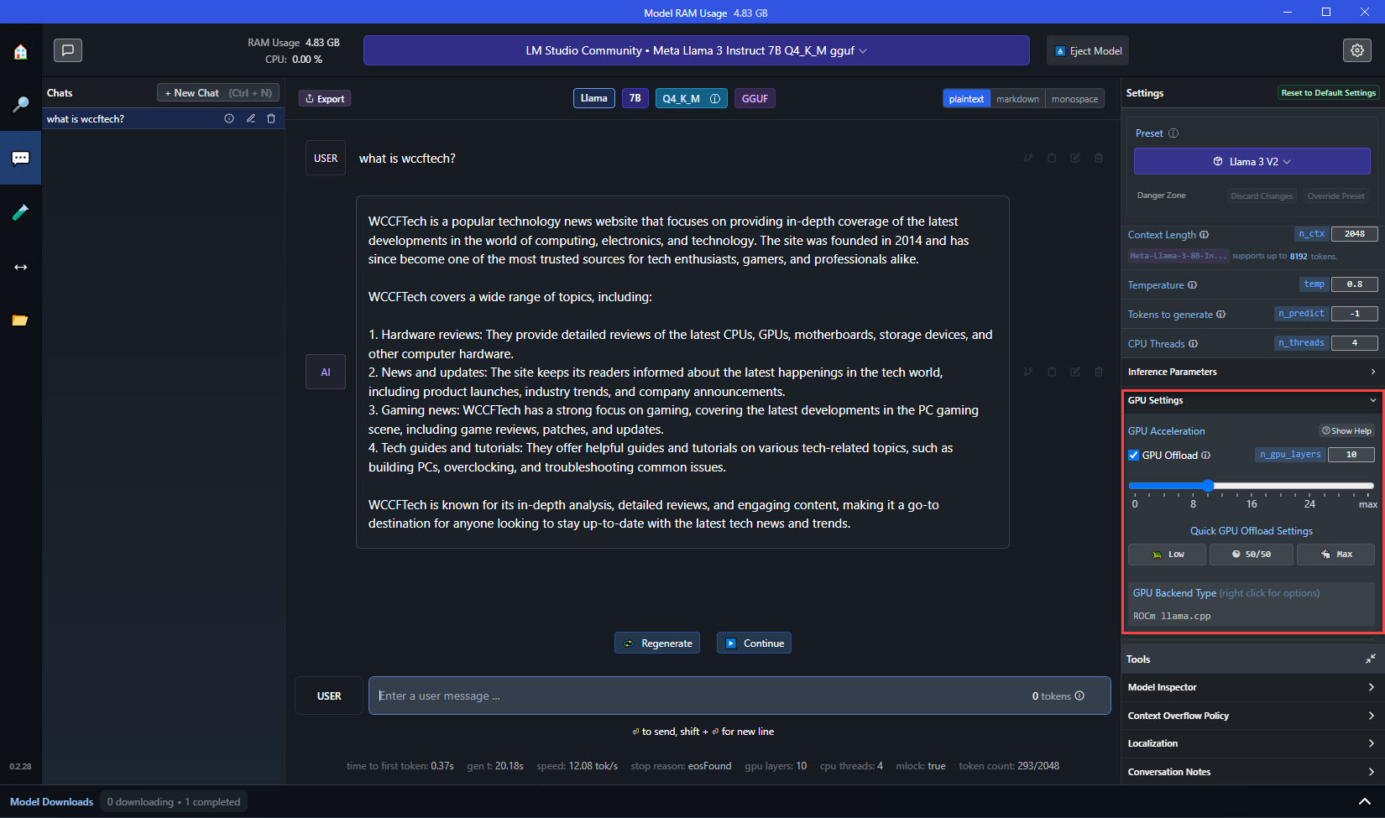Show info for GPU Offload
Viewport: 1385px width, 818px height.
tap(1206, 456)
